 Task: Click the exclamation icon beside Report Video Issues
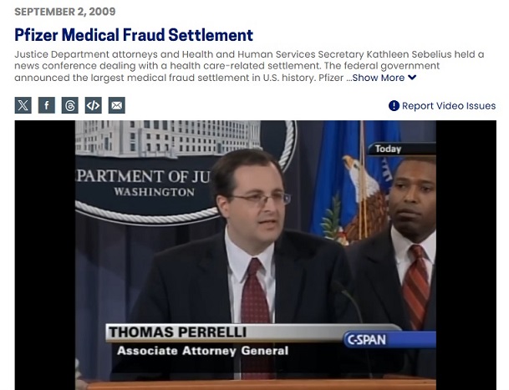[x=394, y=106]
